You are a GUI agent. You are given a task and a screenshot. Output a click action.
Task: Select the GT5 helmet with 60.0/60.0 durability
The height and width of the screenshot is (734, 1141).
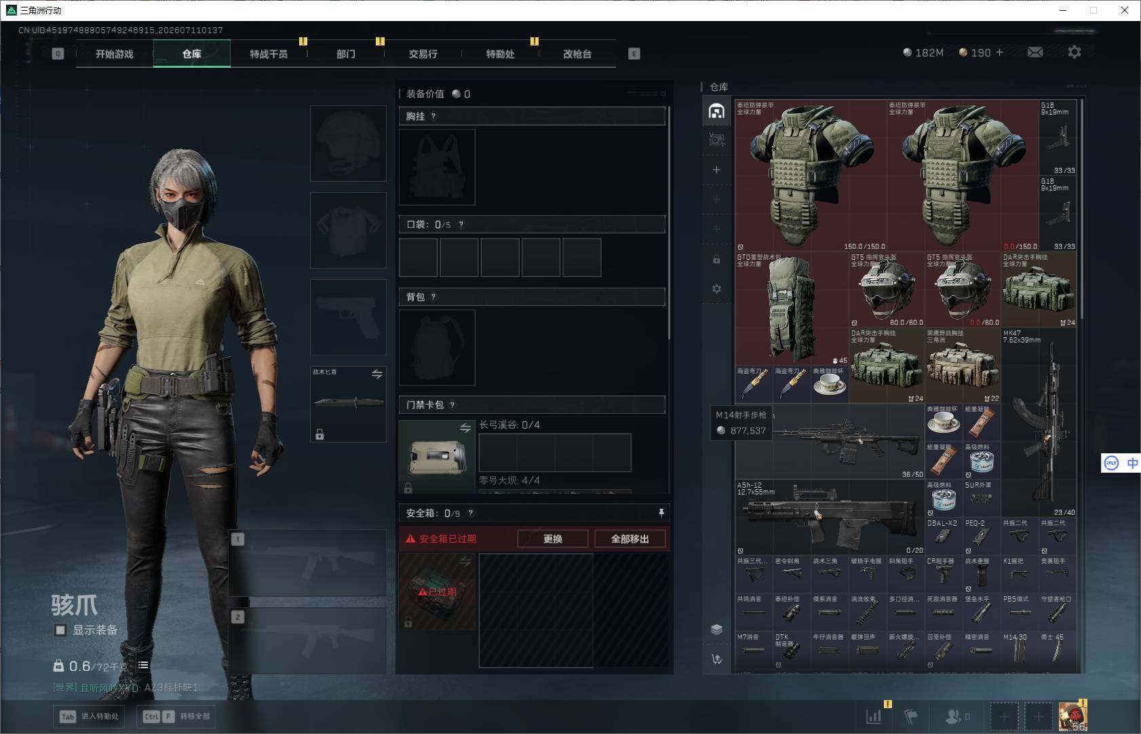887,290
